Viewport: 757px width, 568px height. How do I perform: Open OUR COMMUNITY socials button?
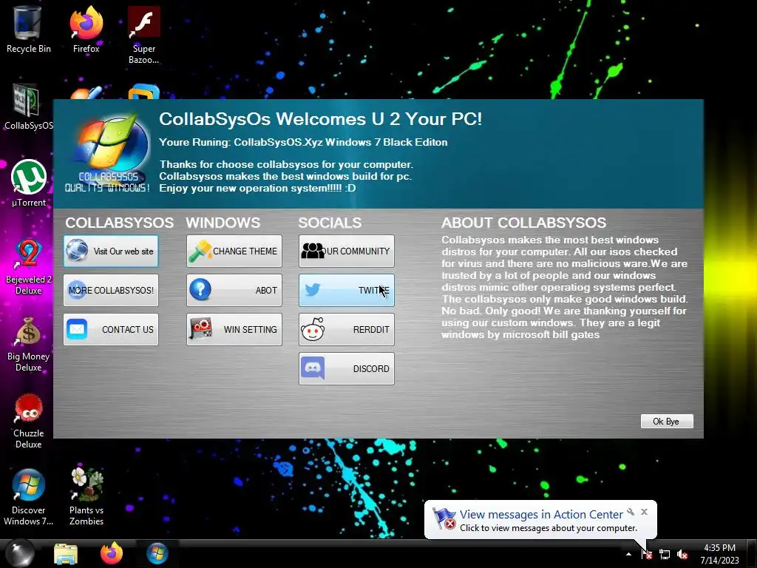[346, 251]
